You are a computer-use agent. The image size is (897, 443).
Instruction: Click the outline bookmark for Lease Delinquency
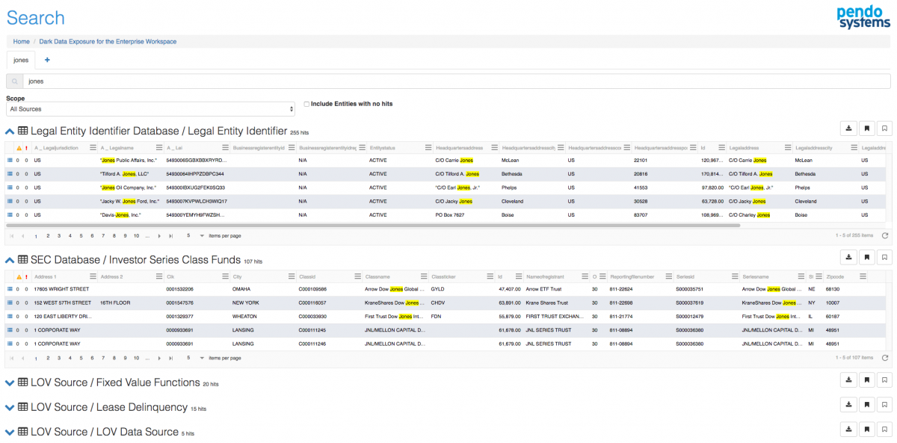(884, 405)
